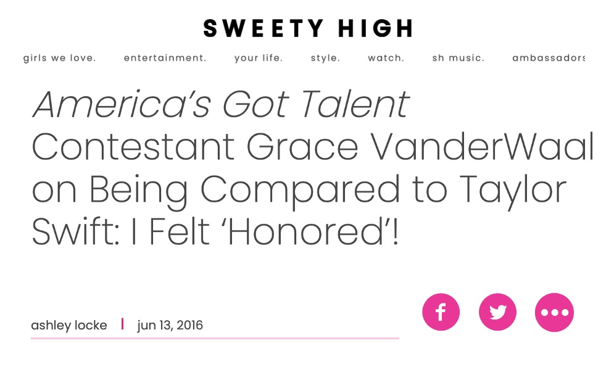Open the 'sh music' section
614x372 pixels.
[x=458, y=59]
